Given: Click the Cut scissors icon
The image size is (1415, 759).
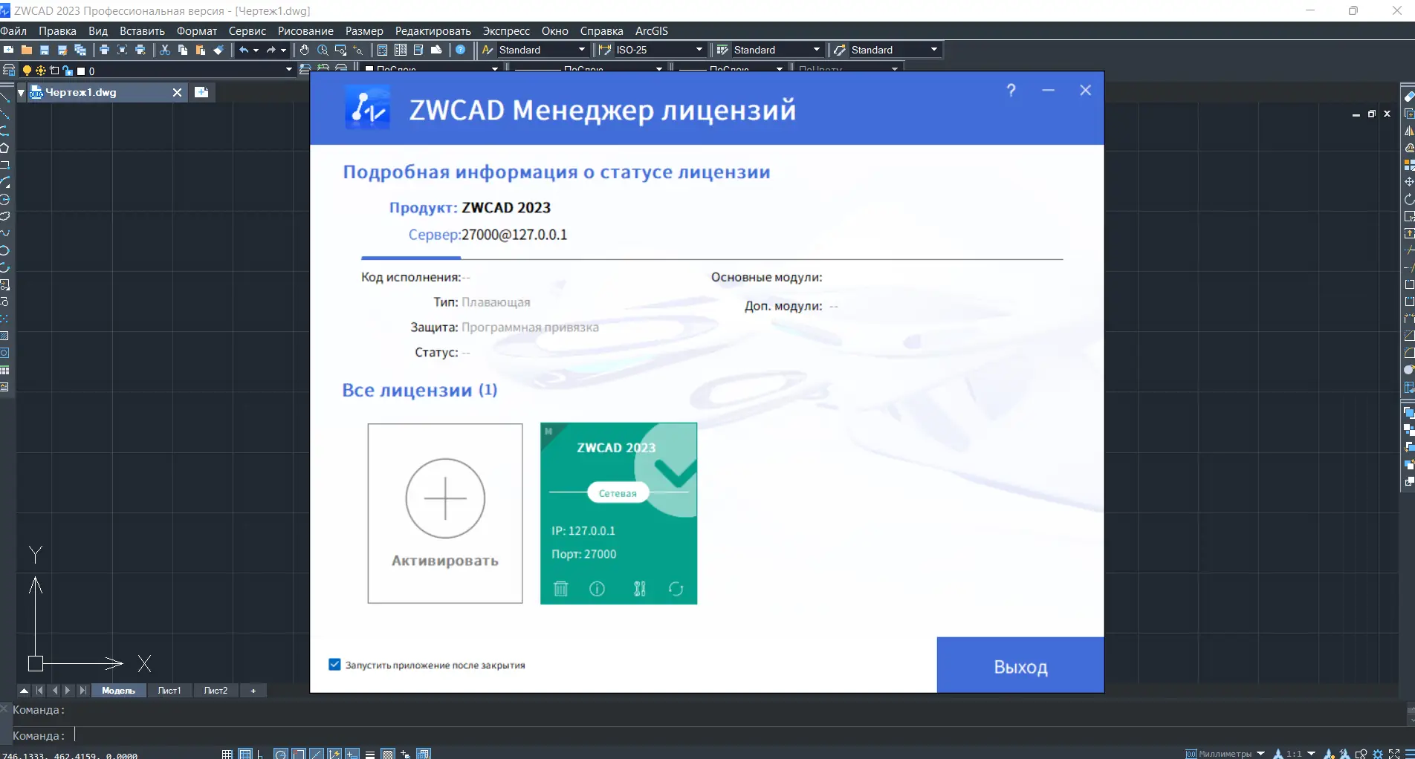Looking at the screenshot, I should 165,50.
